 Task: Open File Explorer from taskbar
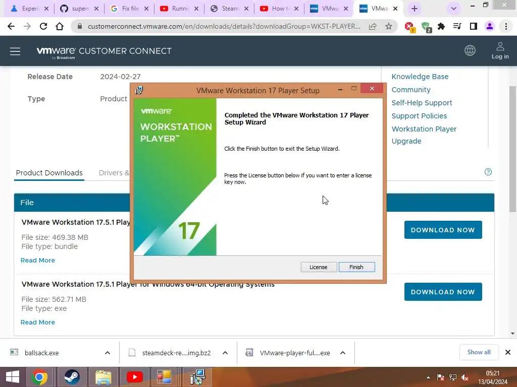point(103,377)
